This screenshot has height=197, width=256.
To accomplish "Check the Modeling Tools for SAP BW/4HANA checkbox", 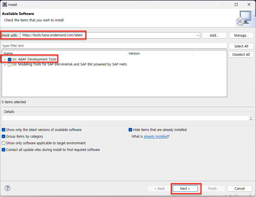I will tap(10, 64).
